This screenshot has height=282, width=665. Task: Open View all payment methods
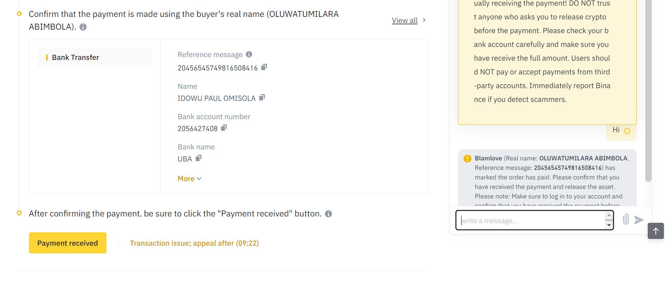pyautogui.click(x=404, y=20)
